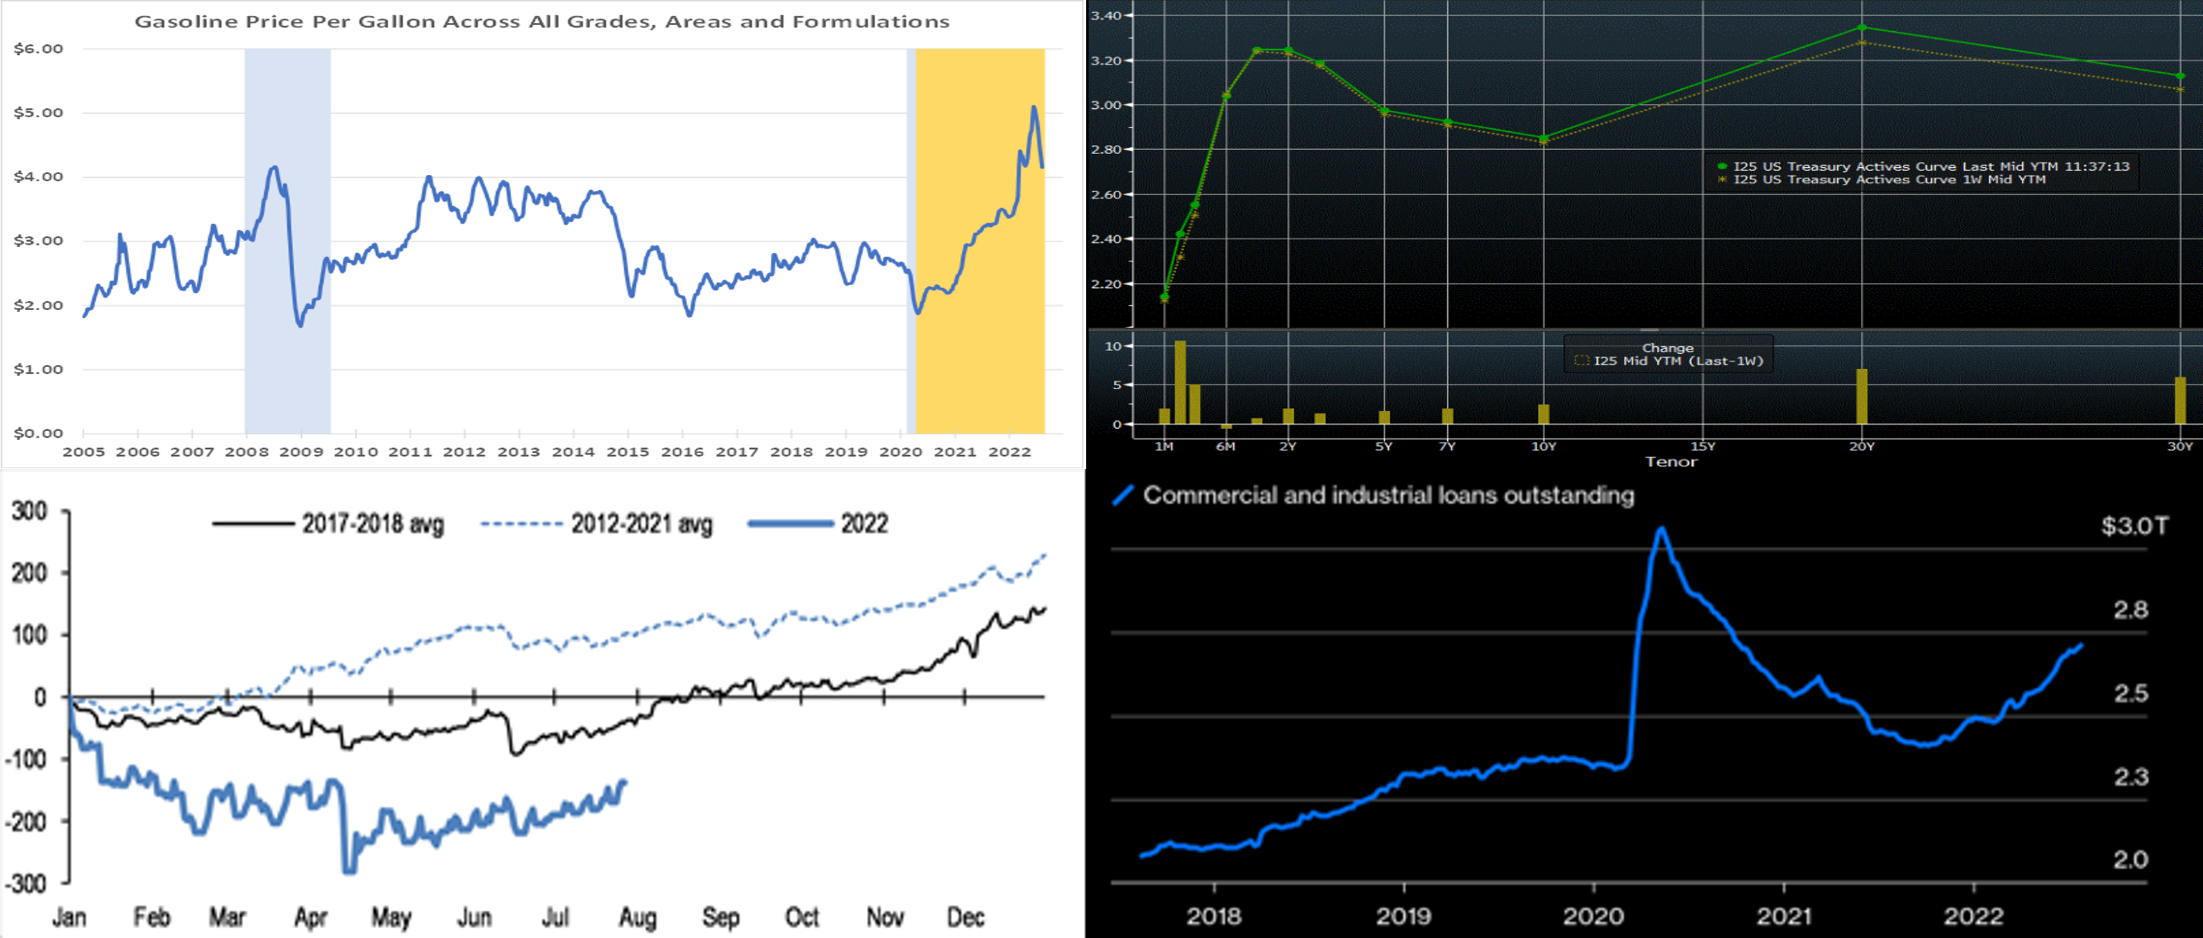Screen dimensions: 2203x938
Task: Click the green data point at the 20Y peak
Action: coord(1862,27)
